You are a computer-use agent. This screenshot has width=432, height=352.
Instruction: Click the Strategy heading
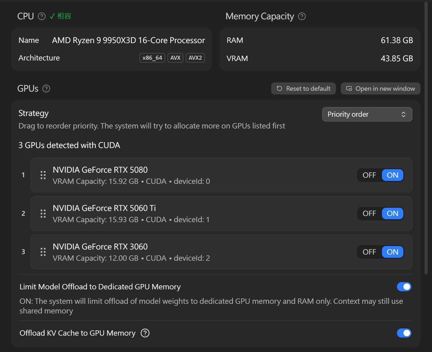click(33, 113)
